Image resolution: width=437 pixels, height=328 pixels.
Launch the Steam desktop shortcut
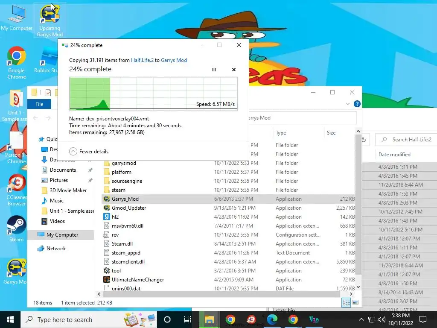tap(17, 229)
